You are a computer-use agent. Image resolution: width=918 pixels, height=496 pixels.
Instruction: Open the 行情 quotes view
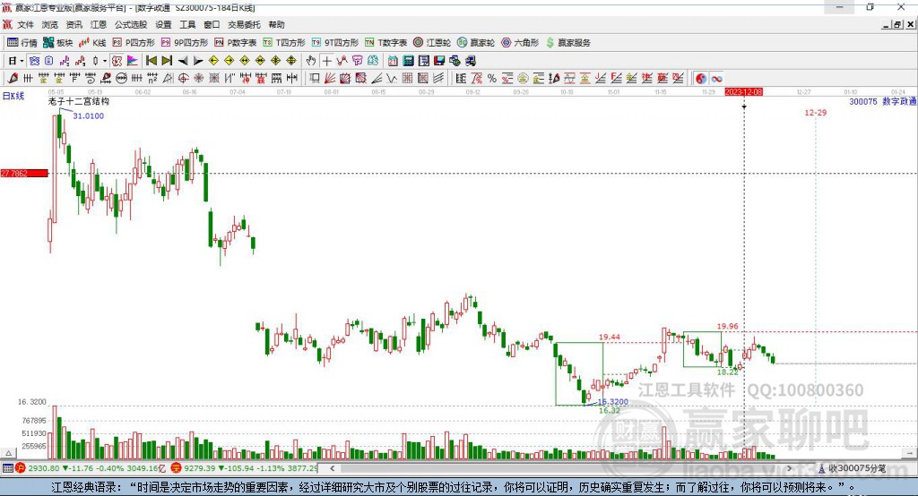pos(22,43)
